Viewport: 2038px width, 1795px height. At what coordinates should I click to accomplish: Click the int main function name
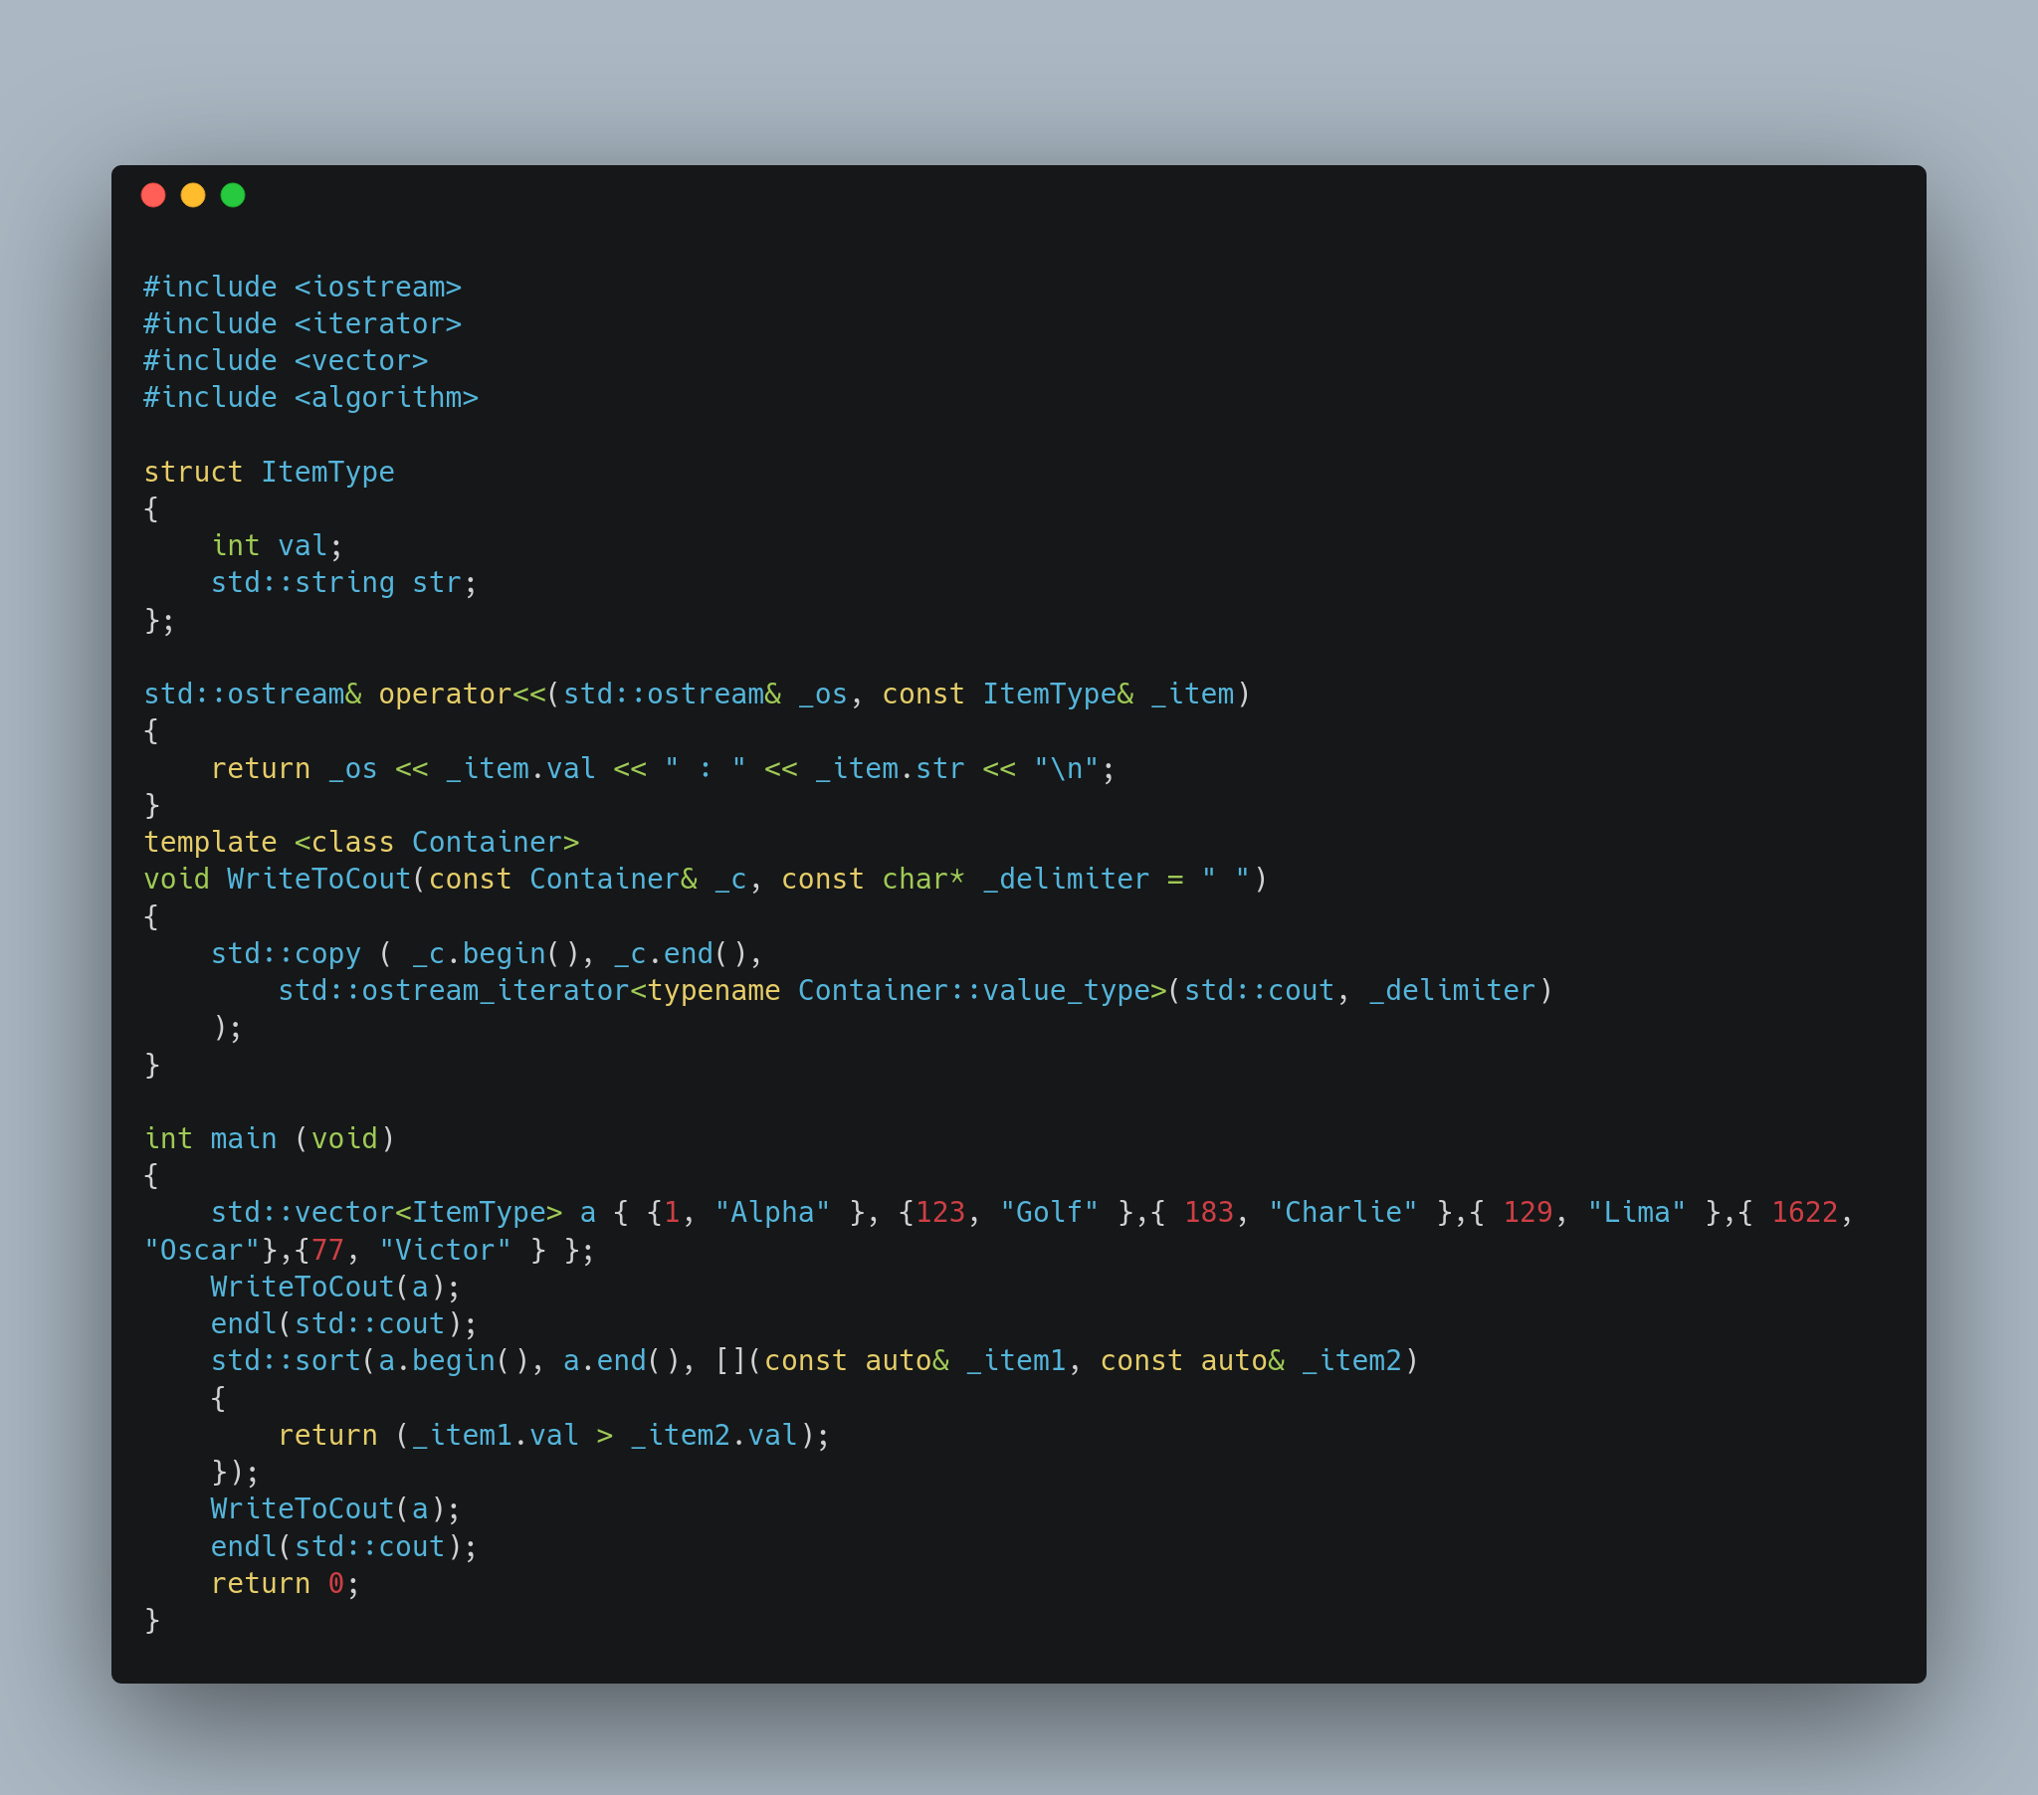point(243,1139)
